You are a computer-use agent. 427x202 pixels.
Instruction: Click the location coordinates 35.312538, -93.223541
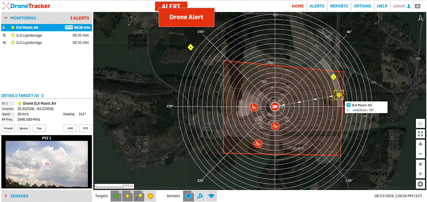[x=36, y=109]
